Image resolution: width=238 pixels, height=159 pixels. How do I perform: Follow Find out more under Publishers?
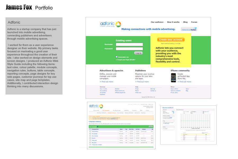tap(142, 82)
